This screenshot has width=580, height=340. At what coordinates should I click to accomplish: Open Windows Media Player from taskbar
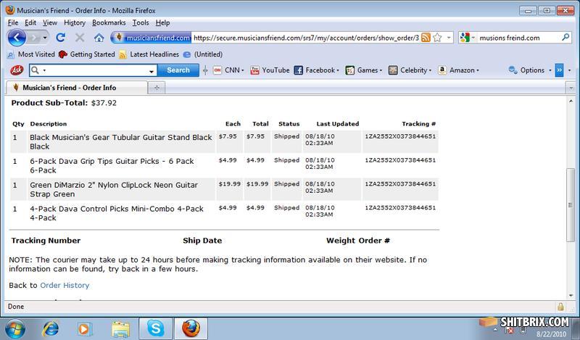coord(83,329)
